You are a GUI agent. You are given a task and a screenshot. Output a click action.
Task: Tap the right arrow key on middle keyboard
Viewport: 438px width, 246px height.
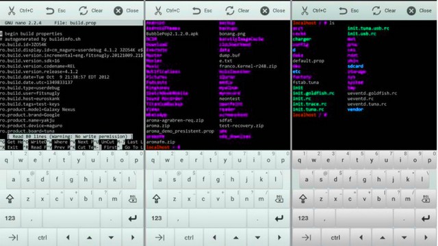279,238
